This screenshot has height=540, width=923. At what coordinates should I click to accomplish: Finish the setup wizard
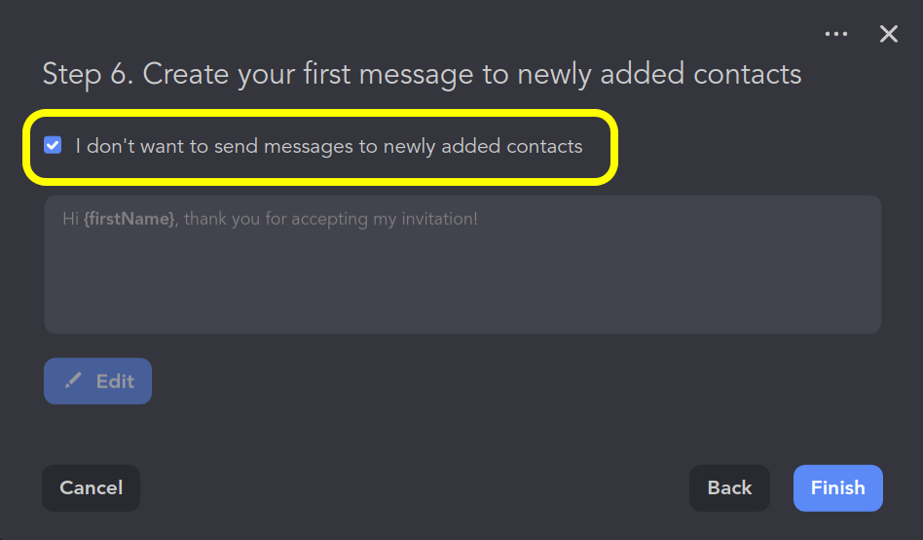pyautogui.click(x=837, y=487)
